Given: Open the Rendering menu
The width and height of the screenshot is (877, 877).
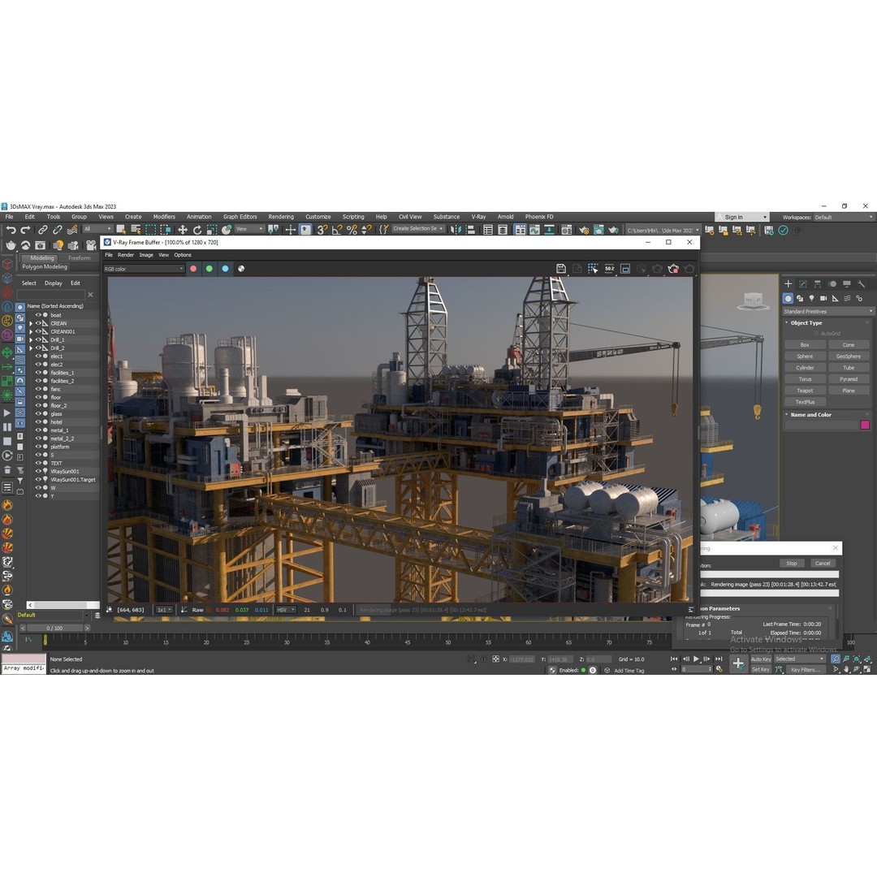Looking at the screenshot, I should pos(281,217).
